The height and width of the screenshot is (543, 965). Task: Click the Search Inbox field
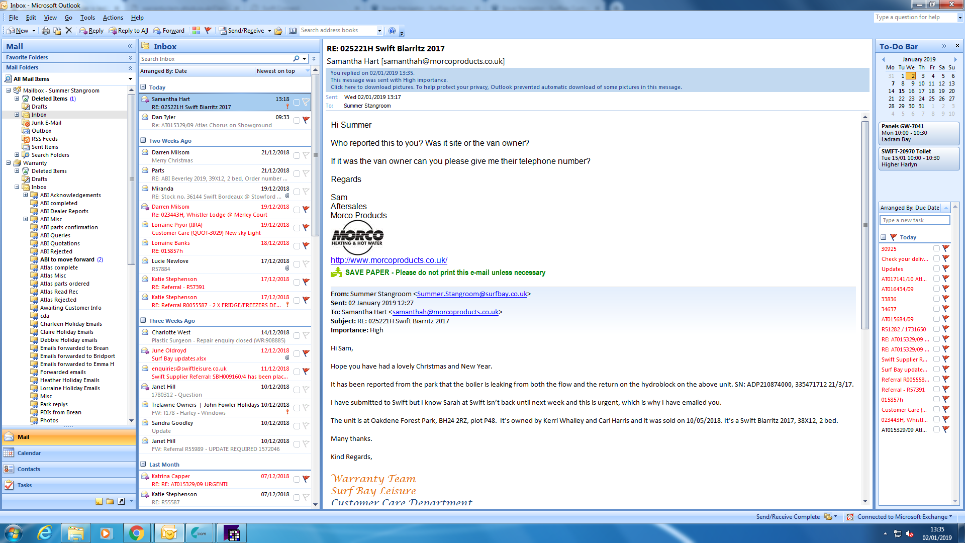[x=216, y=59]
